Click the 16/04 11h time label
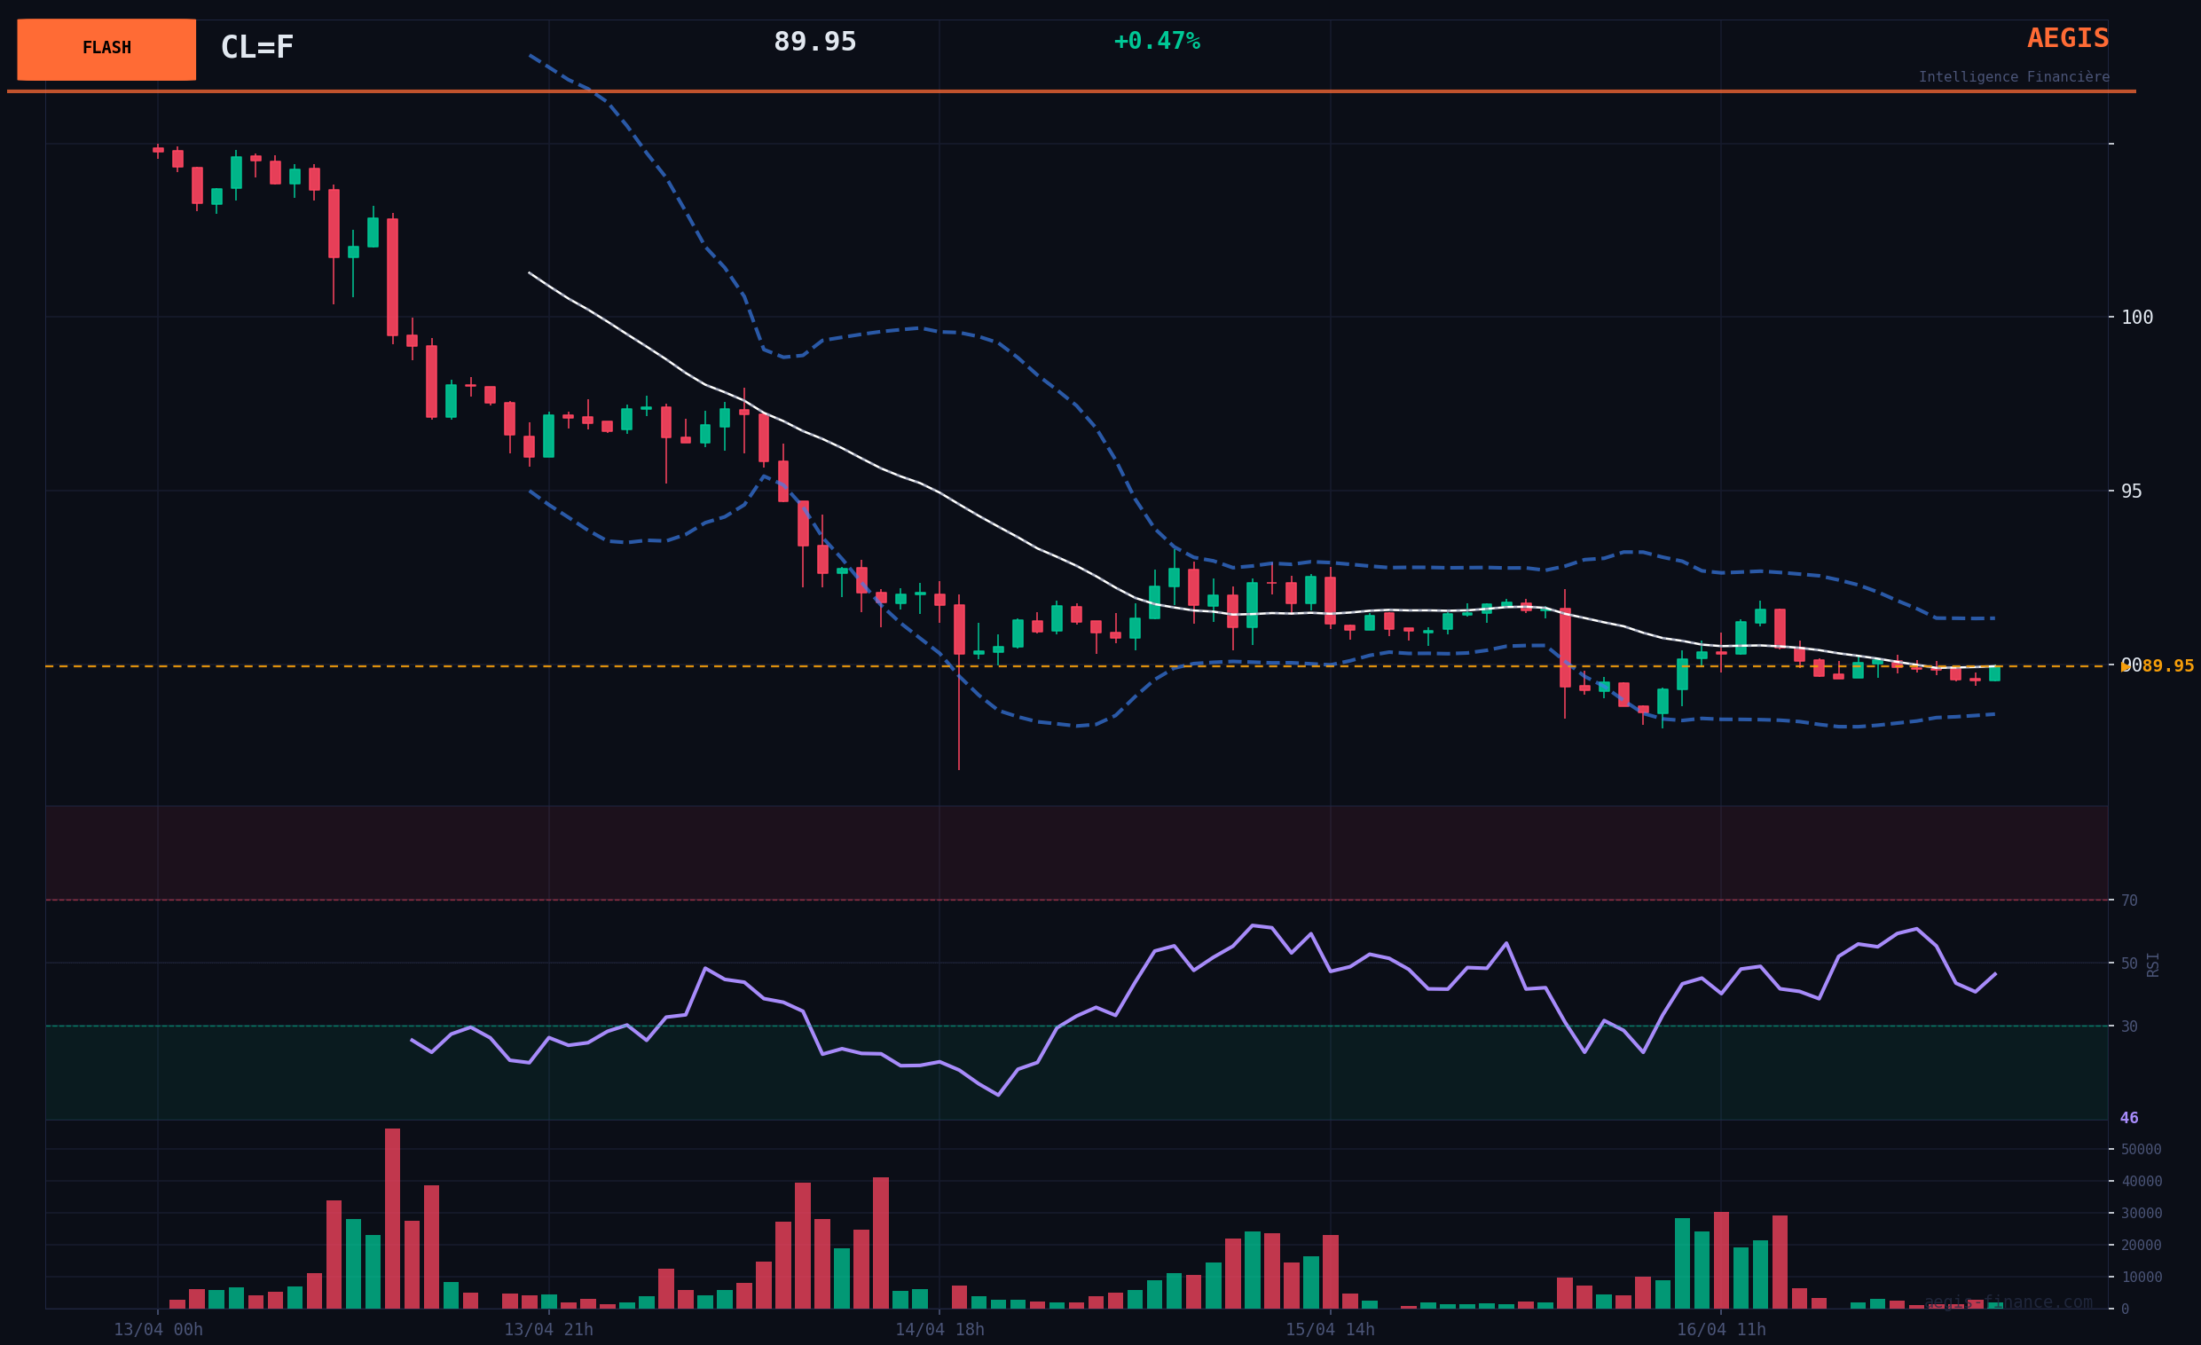This screenshot has width=2201, height=1345. [1720, 1330]
